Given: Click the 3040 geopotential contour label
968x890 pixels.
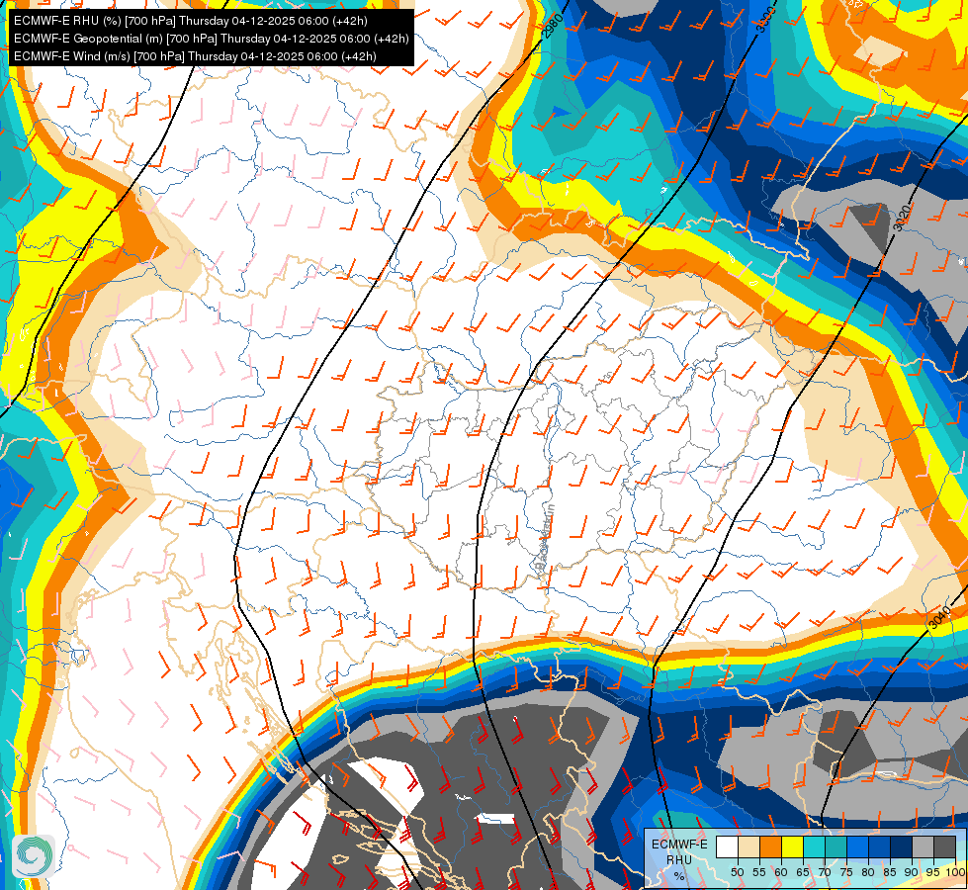Looking at the screenshot, I should pyautogui.click(x=939, y=617).
